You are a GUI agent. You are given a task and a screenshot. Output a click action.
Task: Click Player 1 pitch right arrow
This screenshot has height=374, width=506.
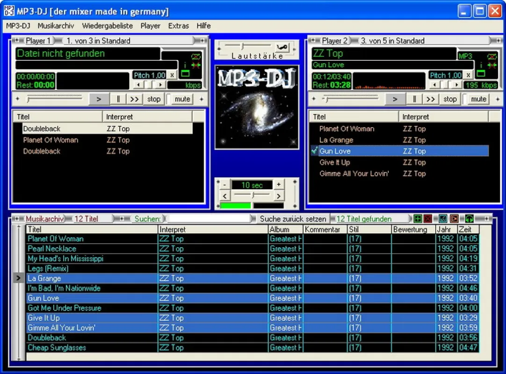[x=160, y=85]
